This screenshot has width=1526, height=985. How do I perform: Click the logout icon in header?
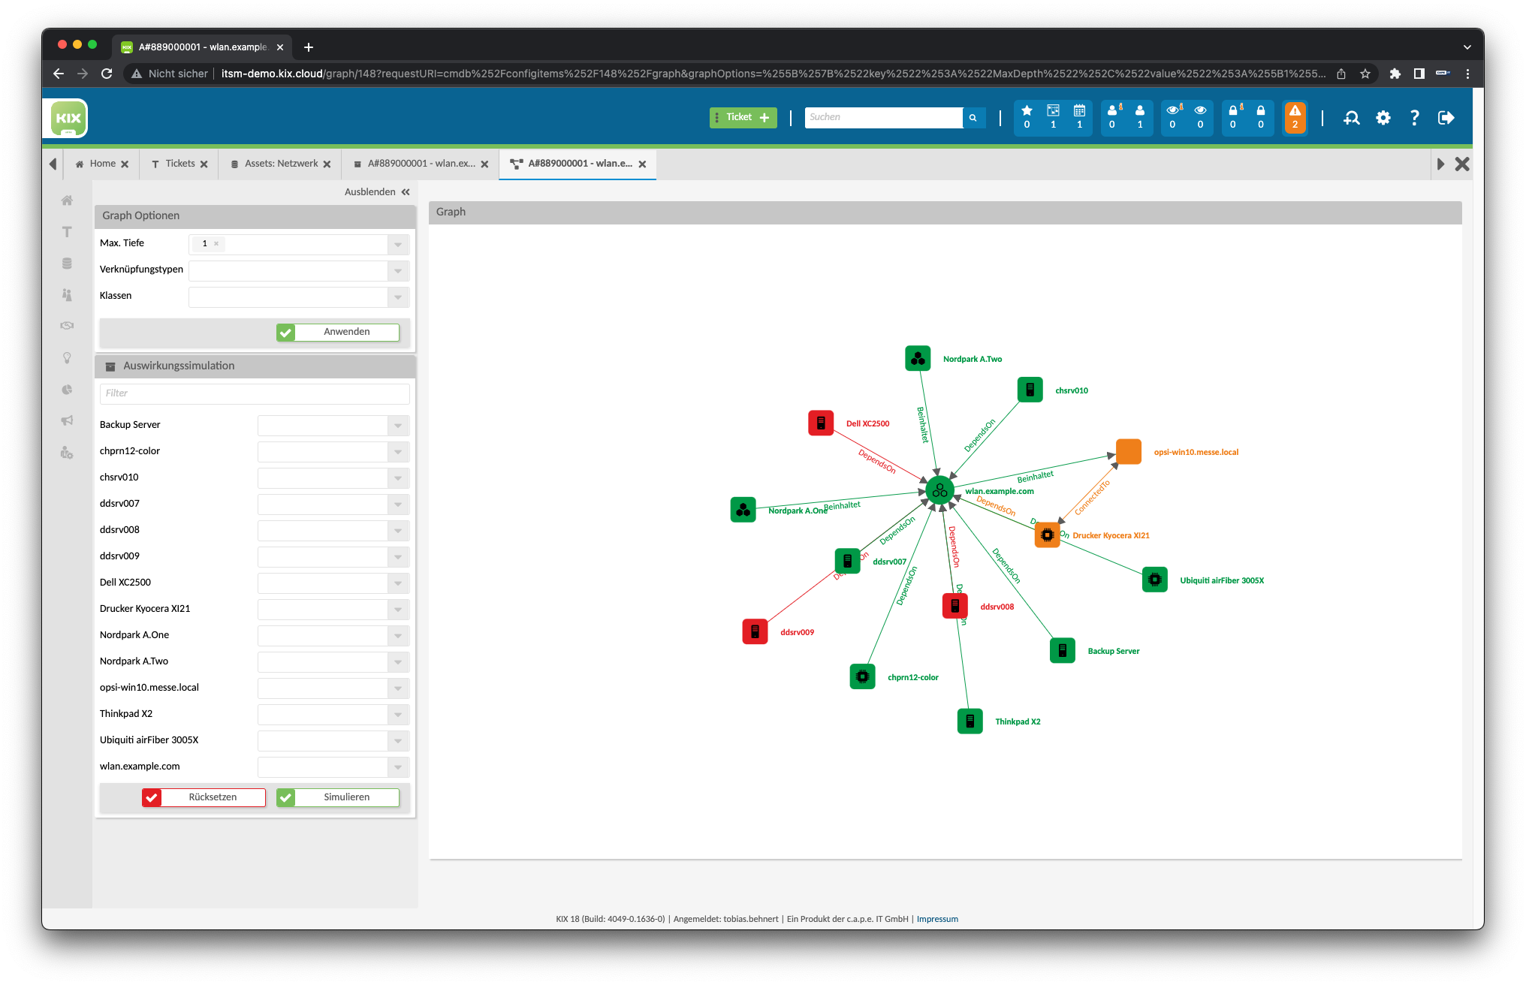coord(1446,118)
